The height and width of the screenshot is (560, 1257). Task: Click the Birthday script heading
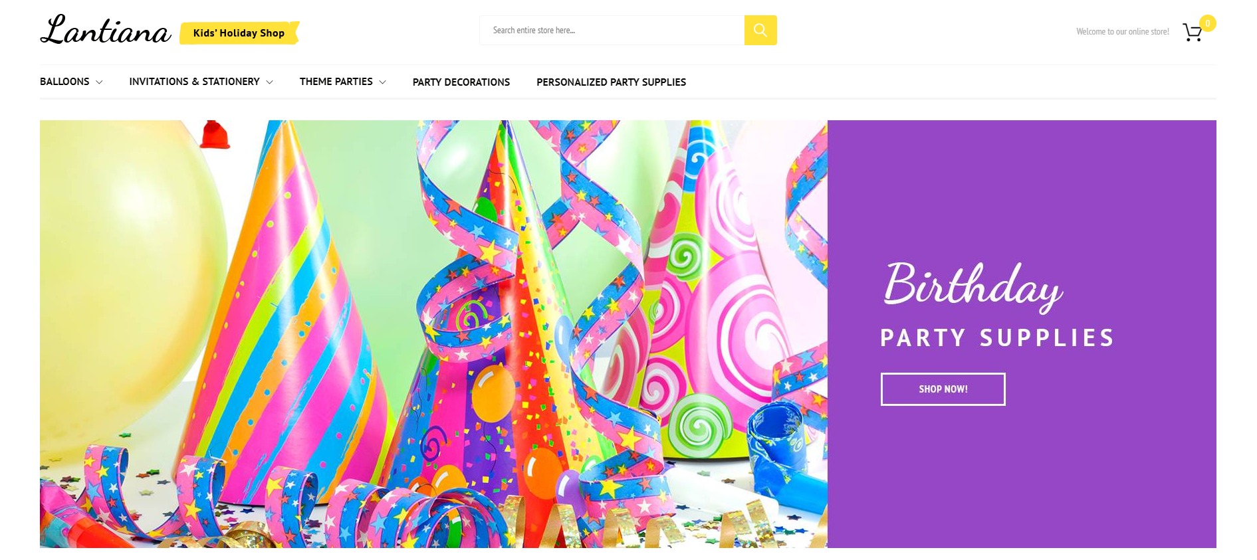click(972, 287)
